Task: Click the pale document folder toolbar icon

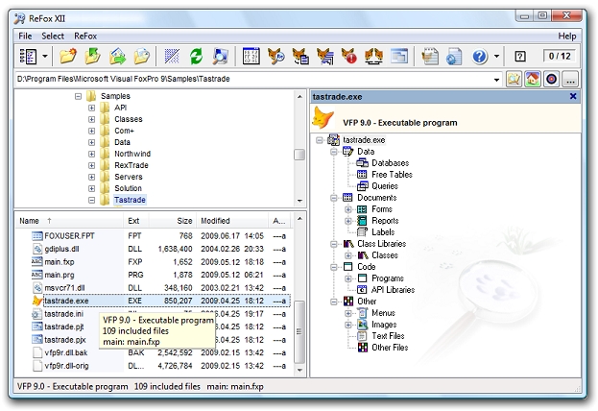Action: tap(142, 56)
